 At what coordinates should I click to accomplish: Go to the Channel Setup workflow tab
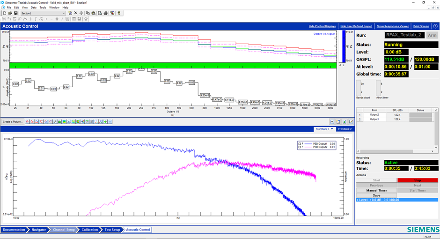coord(64,230)
